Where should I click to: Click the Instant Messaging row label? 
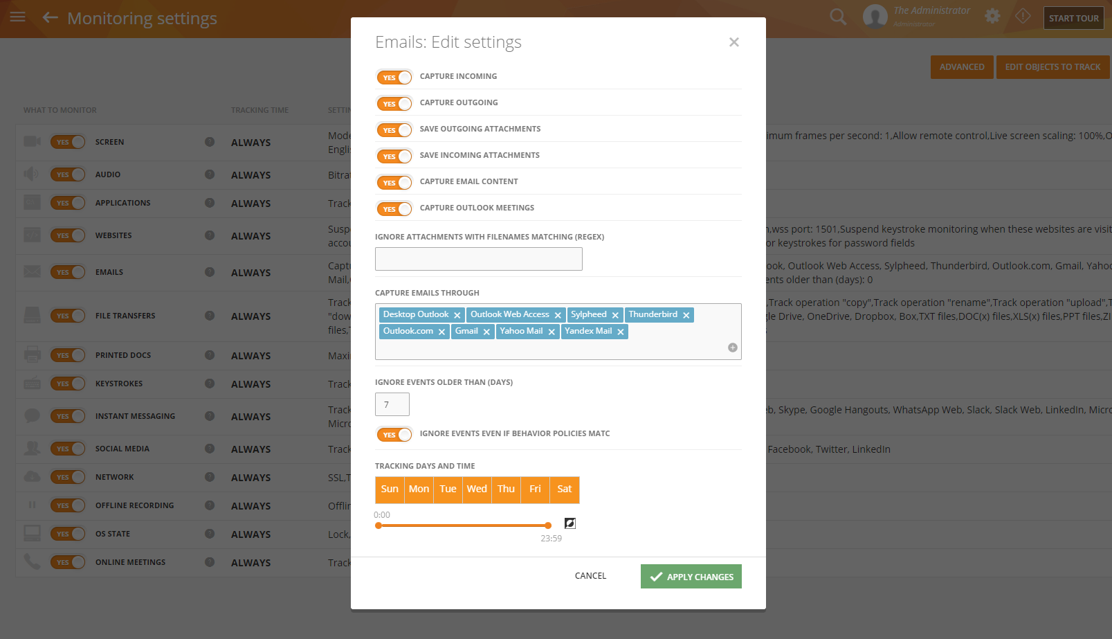(135, 416)
